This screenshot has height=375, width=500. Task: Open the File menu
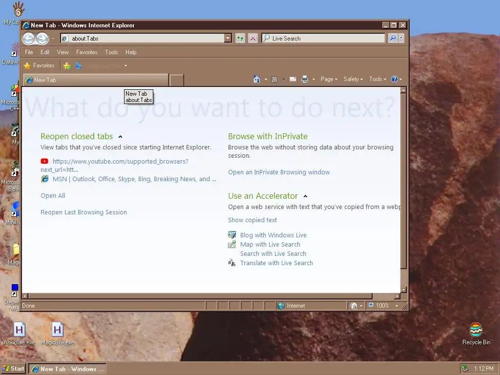pos(29,52)
